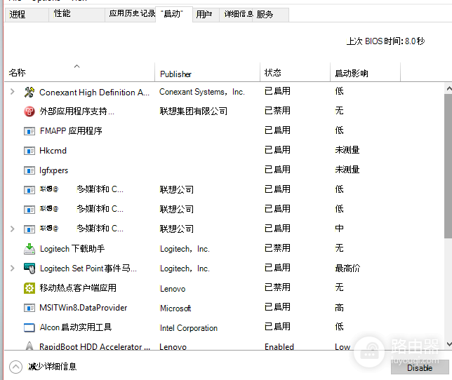Select the MSITWin8.DataProvider entry
Viewport: 452px width, 380px height.
click(84, 308)
